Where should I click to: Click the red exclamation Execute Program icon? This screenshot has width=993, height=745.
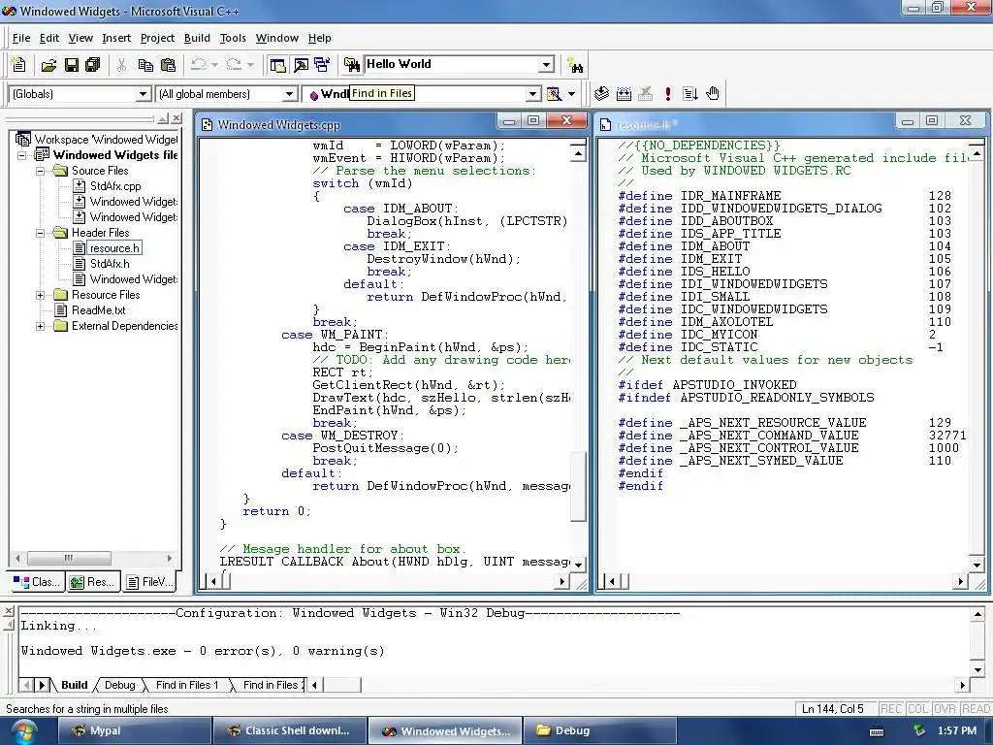tap(667, 94)
